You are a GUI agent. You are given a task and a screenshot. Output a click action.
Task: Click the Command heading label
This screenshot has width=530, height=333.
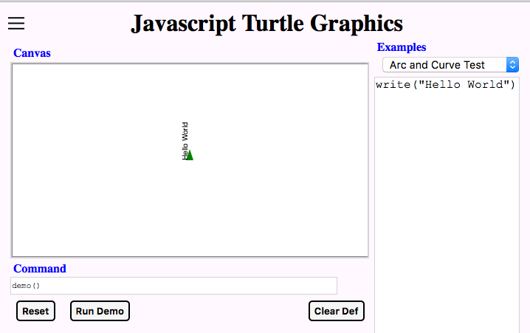(39, 269)
